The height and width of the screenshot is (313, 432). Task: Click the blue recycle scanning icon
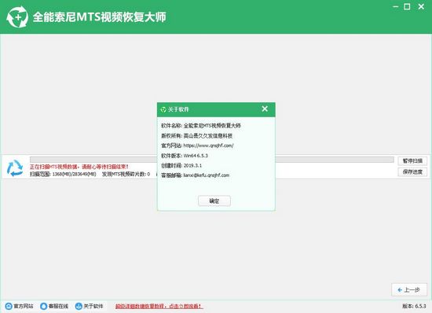(x=15, y=168)
